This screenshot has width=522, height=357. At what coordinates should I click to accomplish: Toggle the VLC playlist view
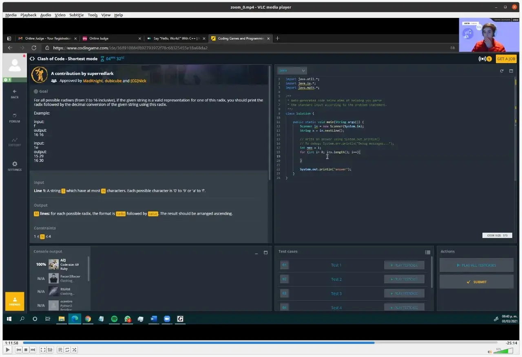tap(60, 350)
